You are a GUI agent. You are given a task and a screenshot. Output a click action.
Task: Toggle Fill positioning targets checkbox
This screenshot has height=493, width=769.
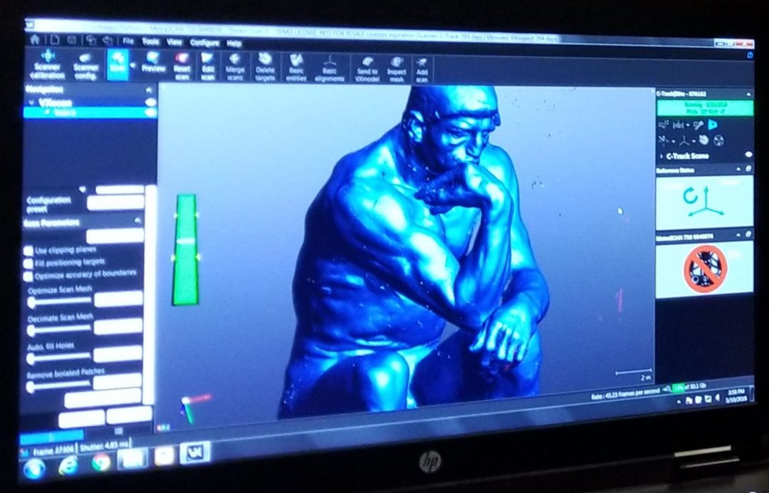pyautogui.click(x=28, y=264)
